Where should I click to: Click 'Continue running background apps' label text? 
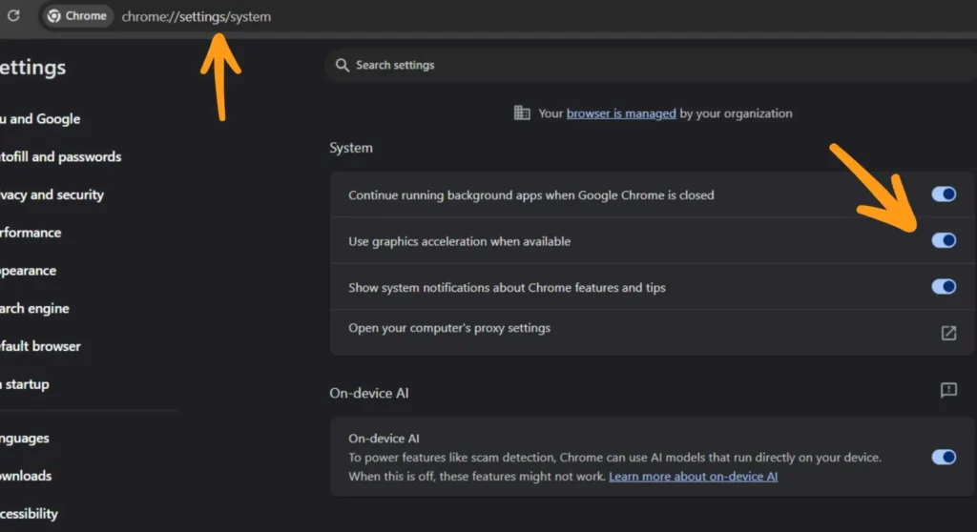point(530,195)
